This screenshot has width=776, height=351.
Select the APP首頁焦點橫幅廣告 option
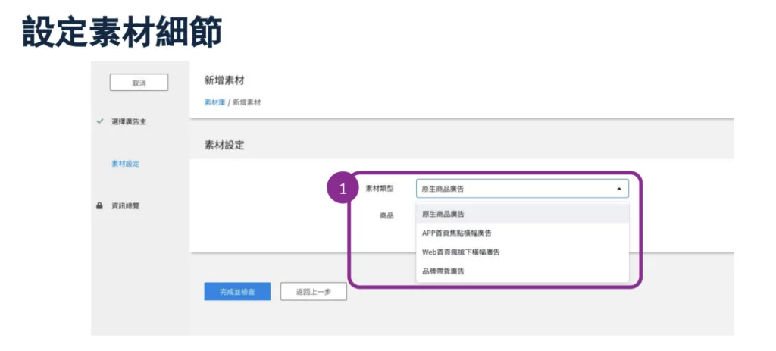click(456, 233)
